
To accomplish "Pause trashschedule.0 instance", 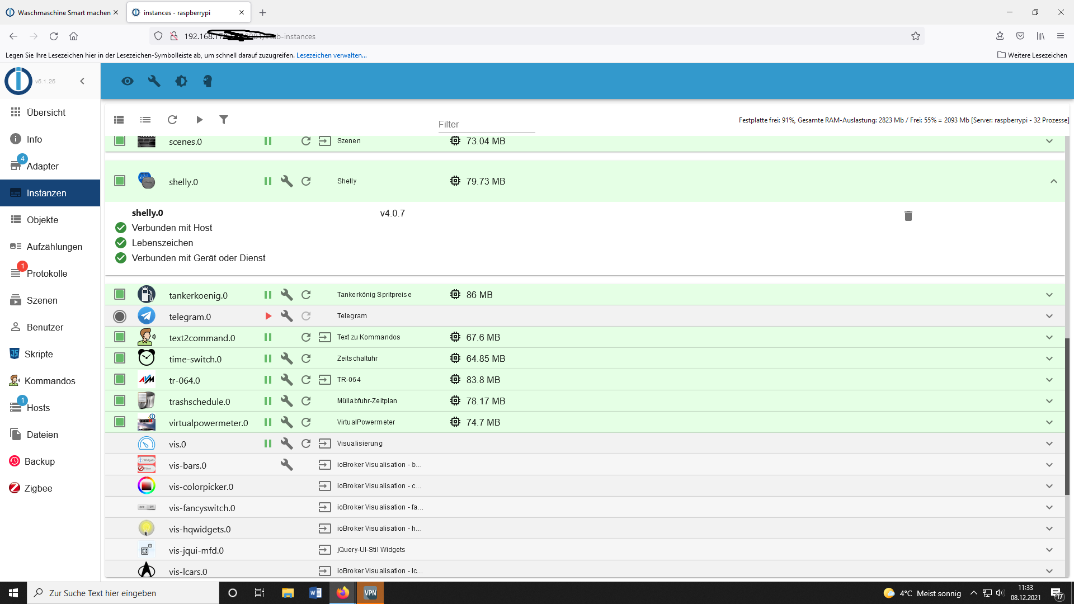I will [x=268, y=401].
